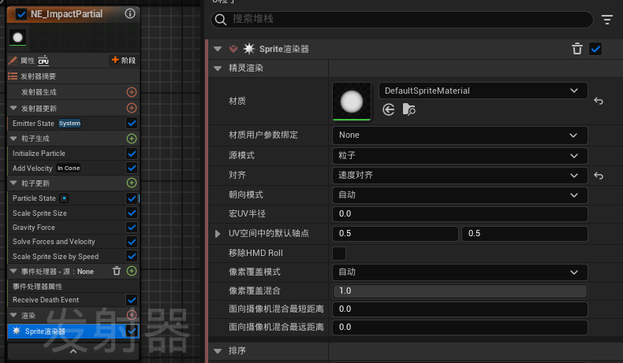Viewport: 623px width, 363px height.
Task: Open the 像素覆盖模式 dropdown
Action: coord(460,272)
